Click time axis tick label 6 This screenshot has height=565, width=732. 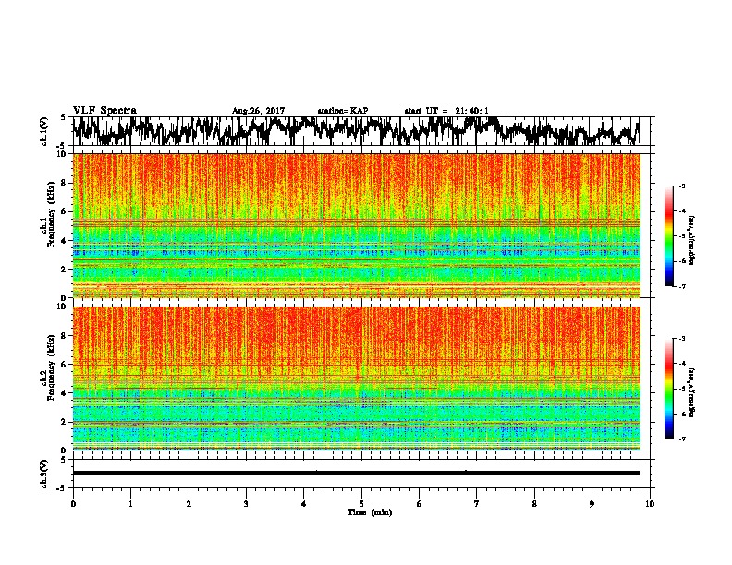point(420,504)
